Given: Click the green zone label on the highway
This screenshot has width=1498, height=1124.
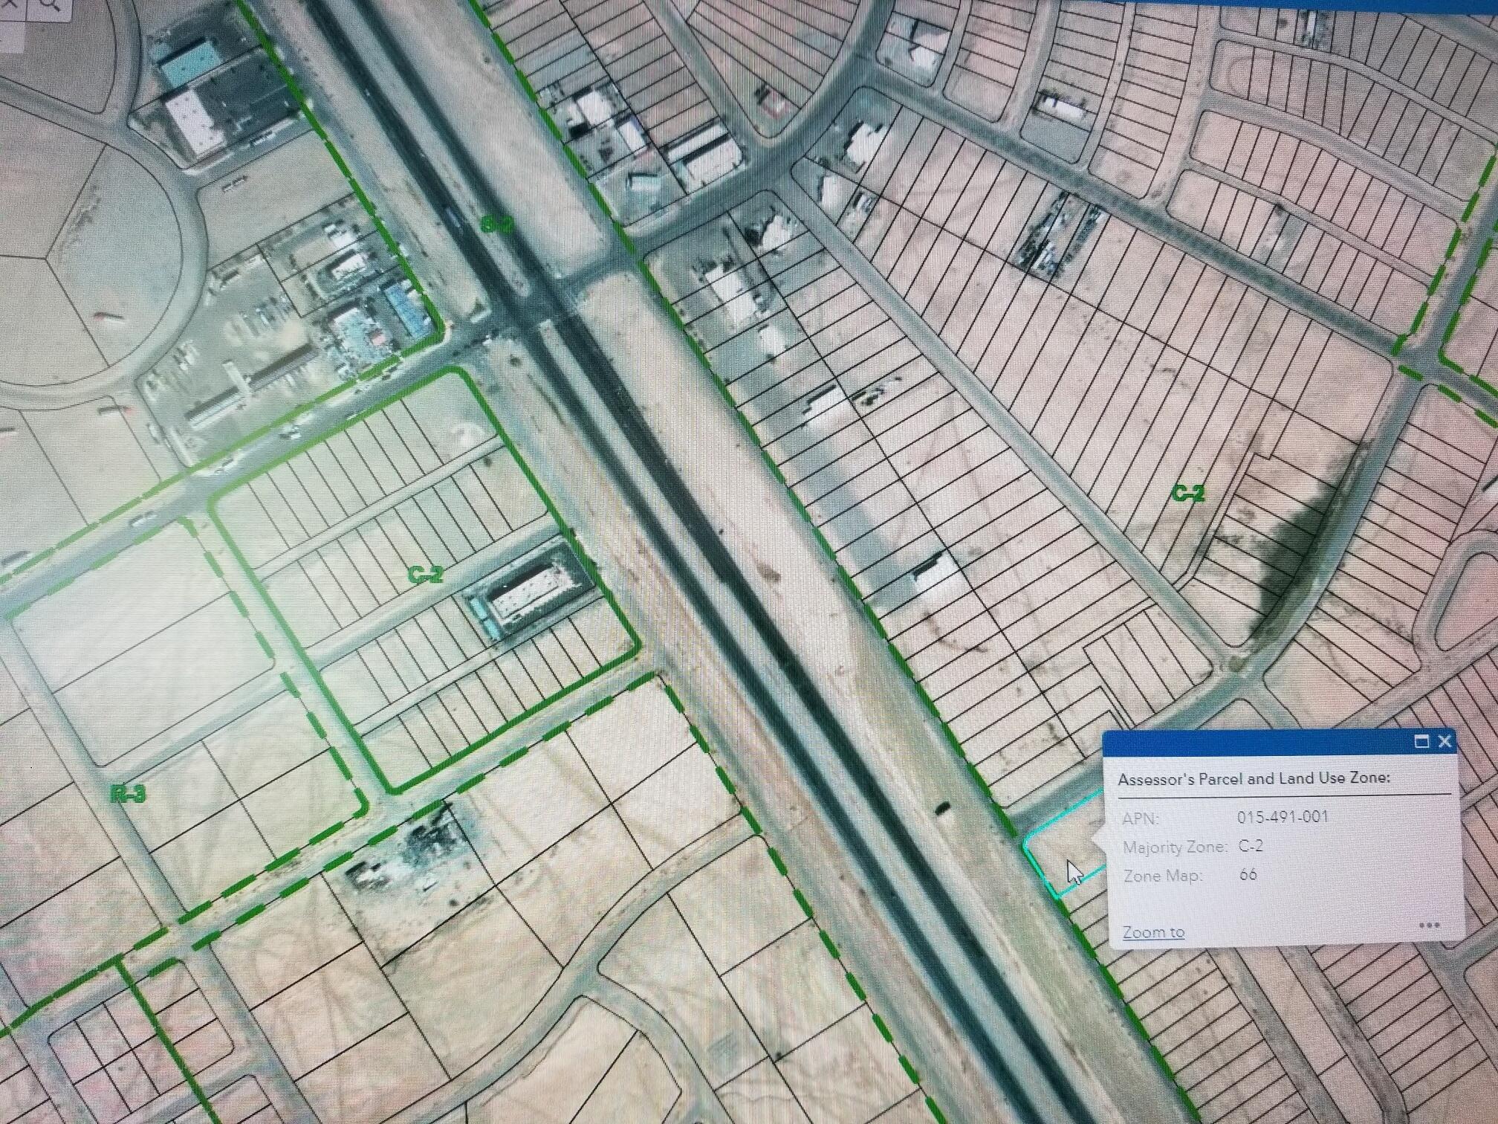Looking at the screenshot, I should 498,224.
